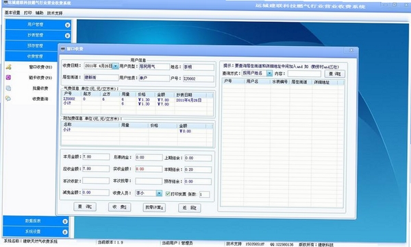Image resolution: width=411 pixels, height=247 pixels.
Task: Click the 用户性质 input field
Action: pos(154,78)
